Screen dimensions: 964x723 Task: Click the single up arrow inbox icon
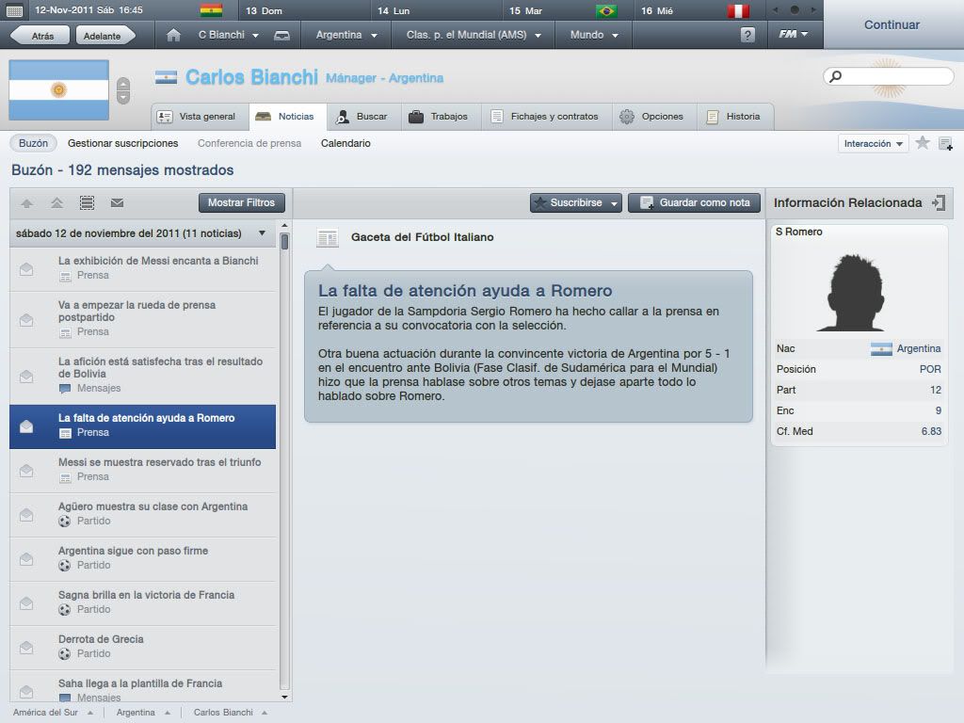27,203
